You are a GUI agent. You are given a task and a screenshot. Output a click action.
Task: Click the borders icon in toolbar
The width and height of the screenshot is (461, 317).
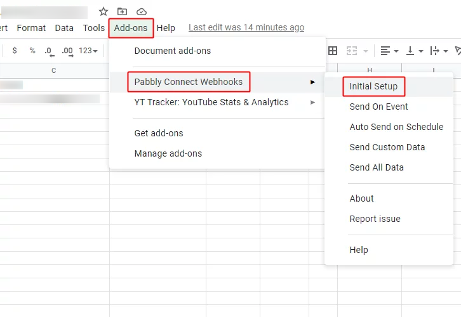333,51
